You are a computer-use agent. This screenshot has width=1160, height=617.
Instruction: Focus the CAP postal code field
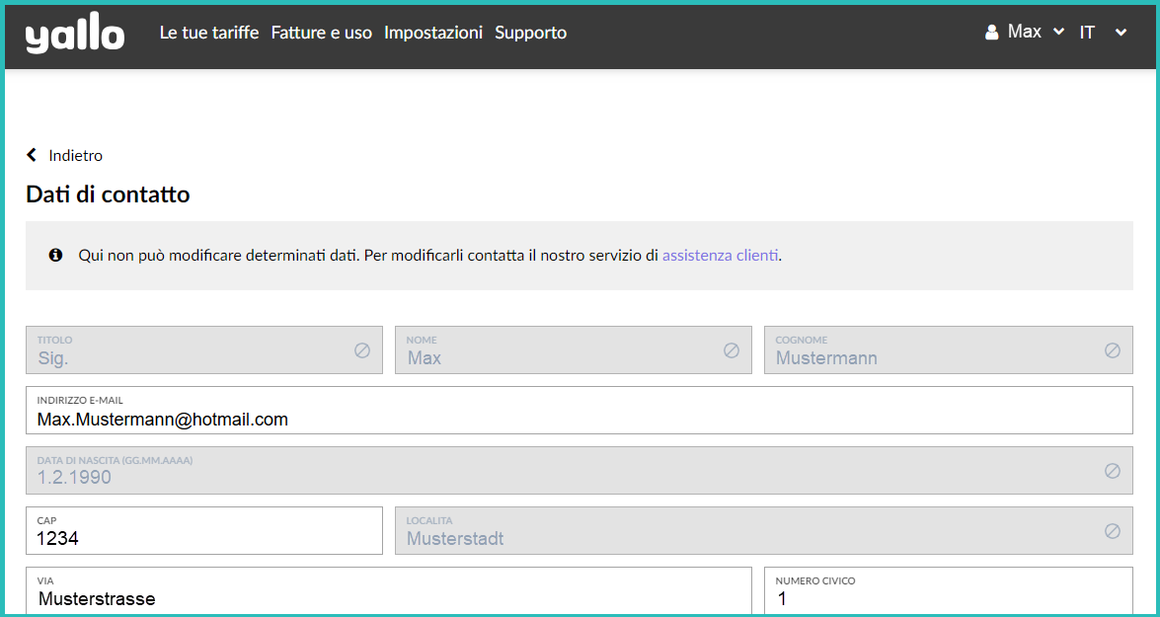(x=203, y=538)
